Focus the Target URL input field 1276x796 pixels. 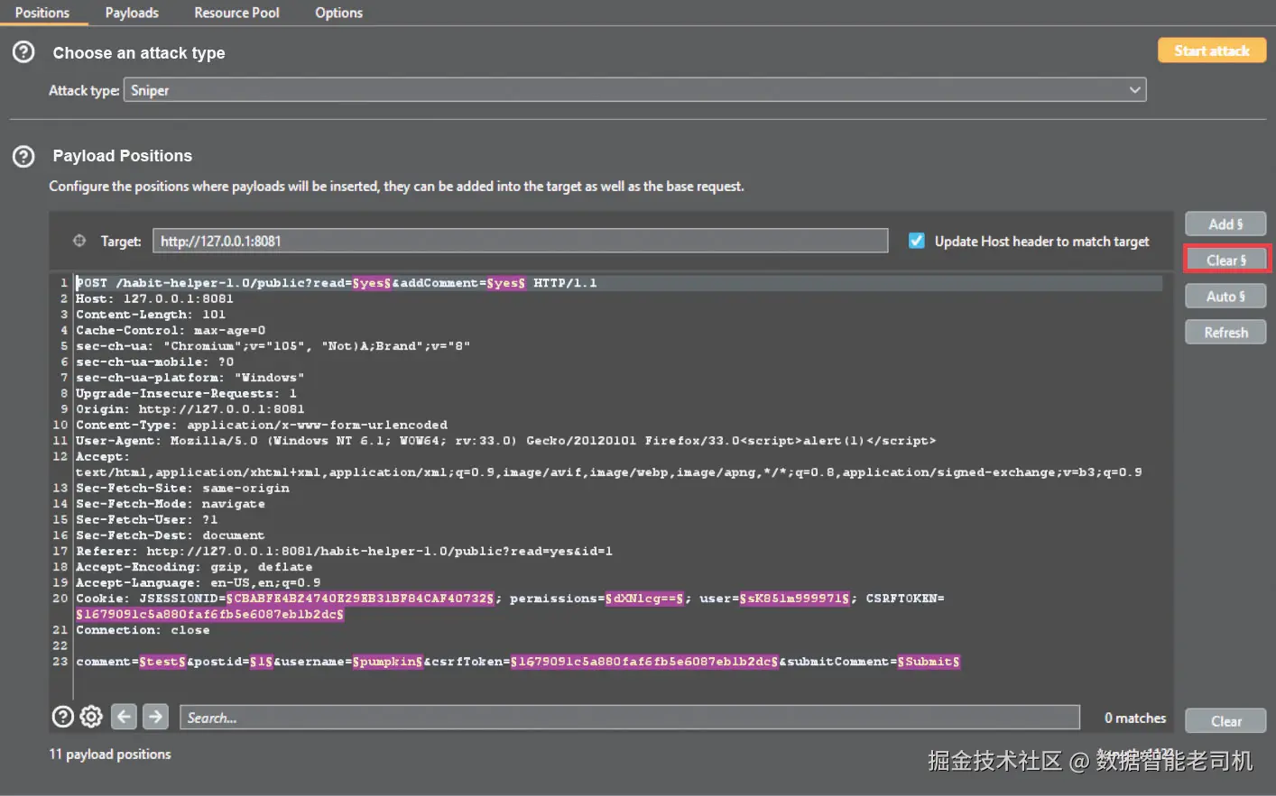[520, 241]
